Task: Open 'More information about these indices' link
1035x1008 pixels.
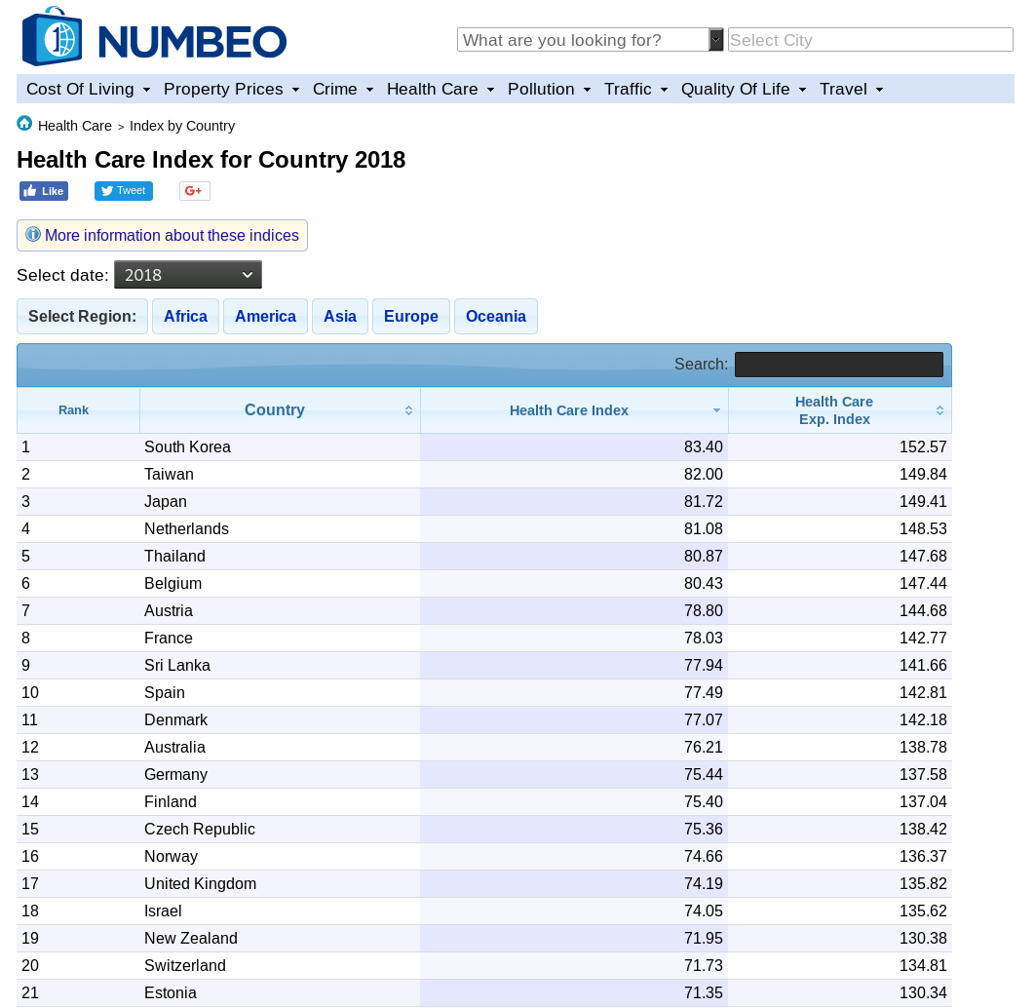Action: (x=172, y=236)
